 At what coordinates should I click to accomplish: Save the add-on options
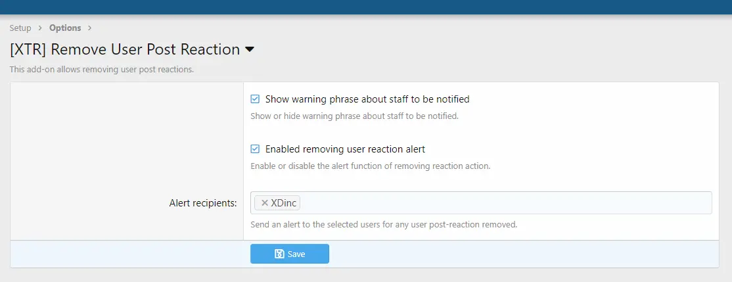[289, 254]
